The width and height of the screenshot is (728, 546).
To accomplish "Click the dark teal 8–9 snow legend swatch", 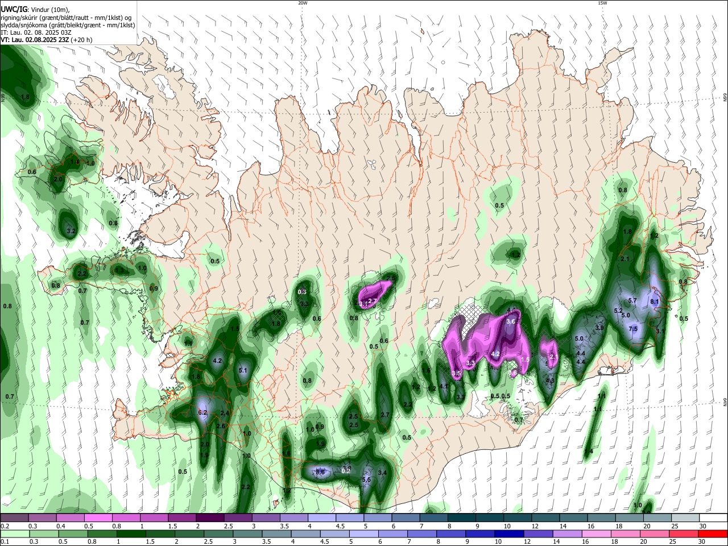I will coord(461,518).
